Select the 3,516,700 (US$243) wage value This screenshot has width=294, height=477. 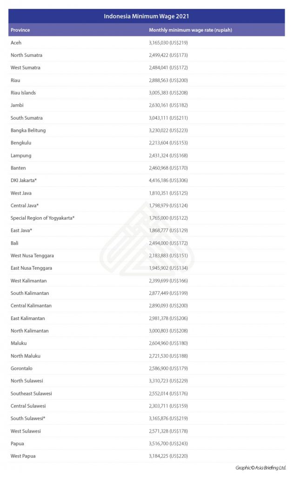[x=168, y=443]
